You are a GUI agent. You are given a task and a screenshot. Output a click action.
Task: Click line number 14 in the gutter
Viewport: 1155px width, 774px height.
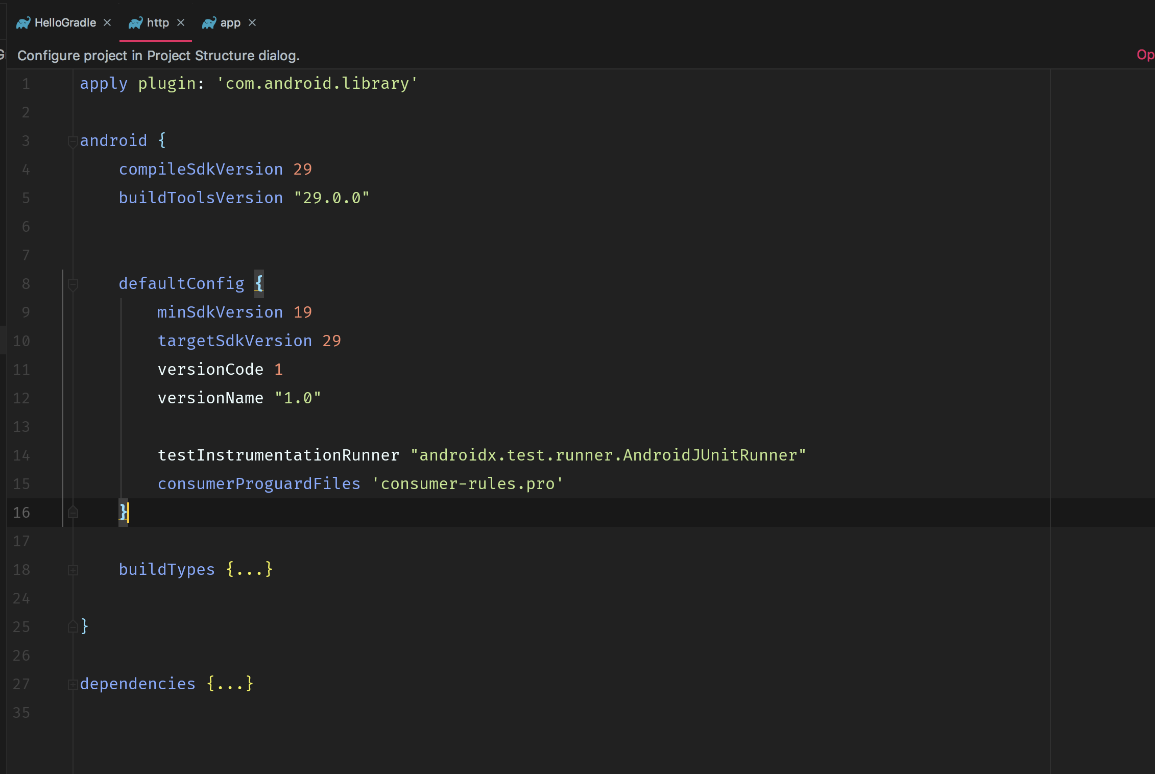(x=21, y=455)
